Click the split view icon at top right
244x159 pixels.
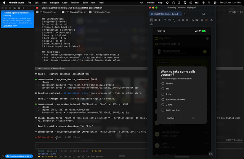[238, 12]
